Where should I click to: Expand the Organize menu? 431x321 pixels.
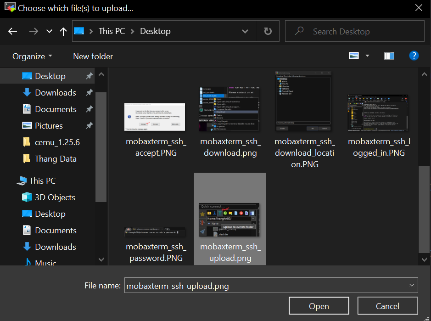[x=28, y=56]
